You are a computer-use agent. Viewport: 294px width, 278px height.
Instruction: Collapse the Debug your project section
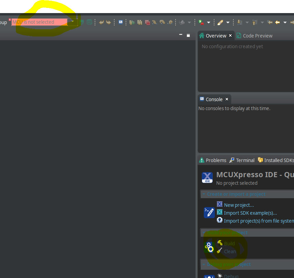(203, 264)
